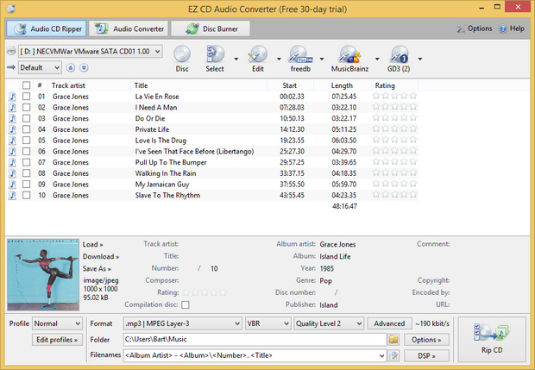535x370 pixels.
Task: Click the eject disc up-arrow icon
Action: point(70,68)
